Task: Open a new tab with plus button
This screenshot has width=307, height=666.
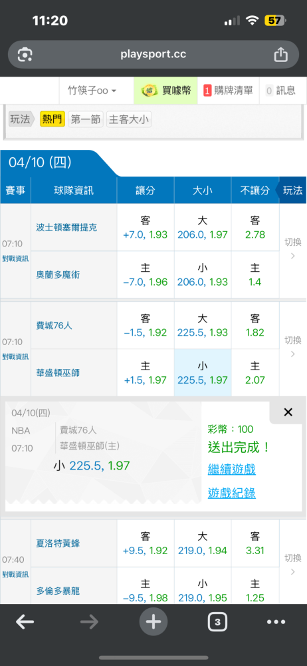Action: (x=153, y=622)
